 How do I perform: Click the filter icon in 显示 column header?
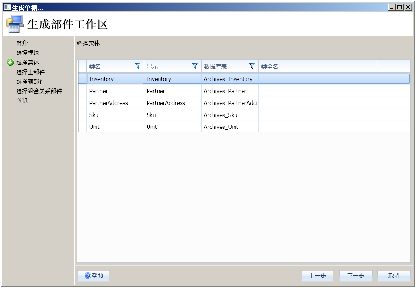pyautogui.click(x=195, y=66)
